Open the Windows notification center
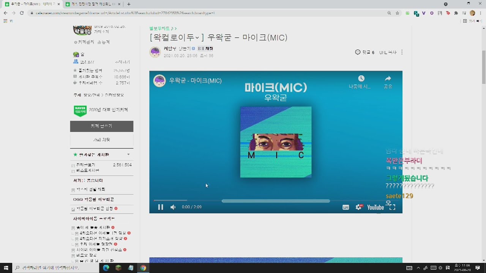Viewport: 486px width, 273px height. [478, 268]
